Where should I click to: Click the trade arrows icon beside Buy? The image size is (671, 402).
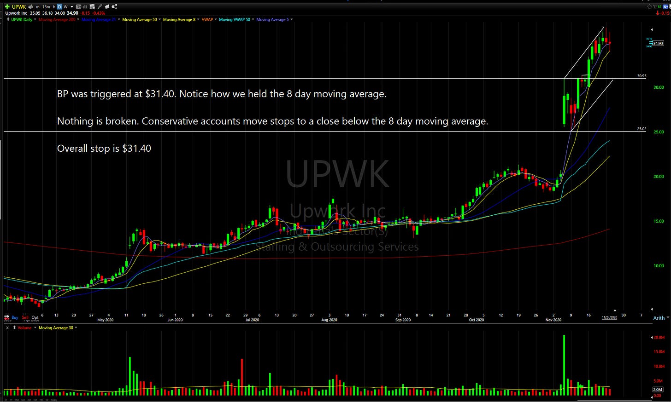[6, 317]
